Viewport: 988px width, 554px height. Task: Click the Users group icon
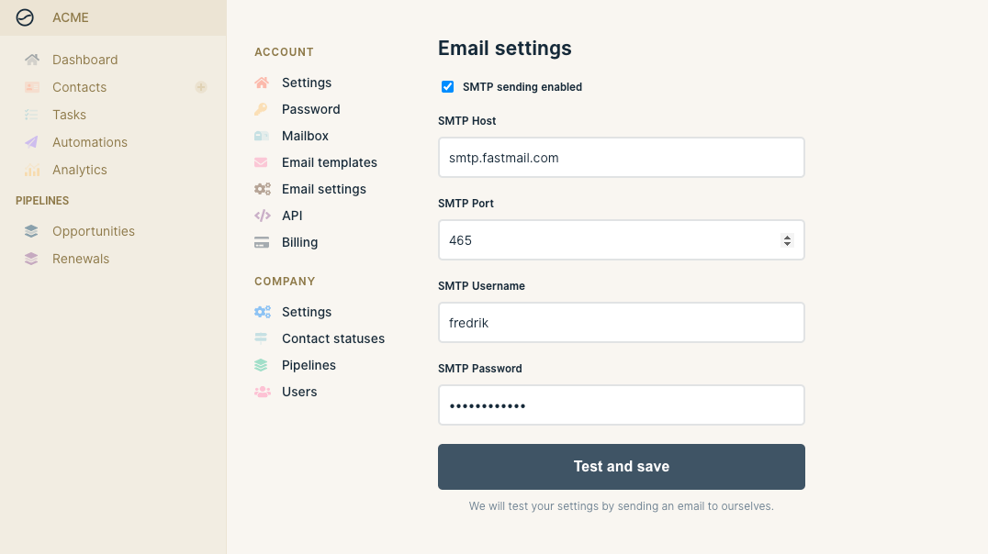click(x=262, y=392)
